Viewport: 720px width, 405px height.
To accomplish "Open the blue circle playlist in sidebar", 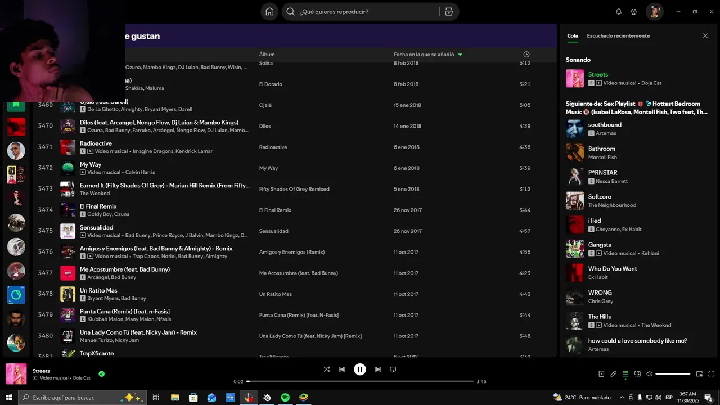I will click(16, 295).
